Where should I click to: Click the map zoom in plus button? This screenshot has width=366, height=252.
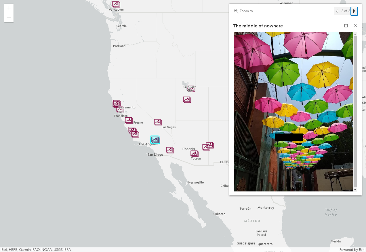(x=9, y=8)
